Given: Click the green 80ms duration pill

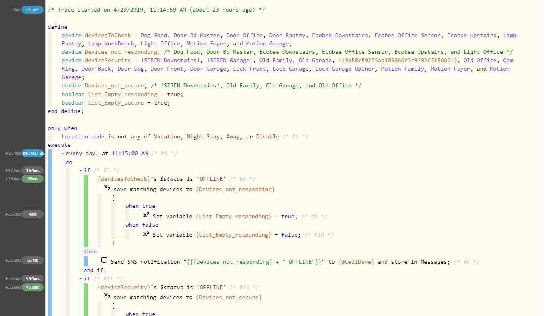Looking at the screenshot, I should pos(32,179).
